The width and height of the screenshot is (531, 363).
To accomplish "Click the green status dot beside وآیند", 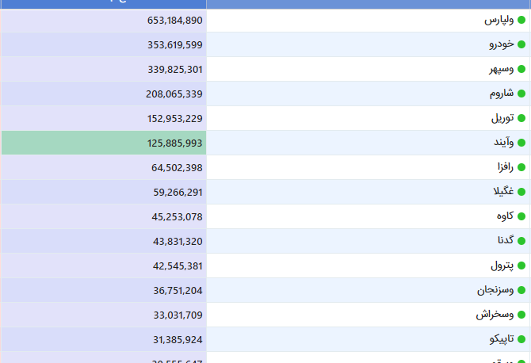I will (521, 143).
